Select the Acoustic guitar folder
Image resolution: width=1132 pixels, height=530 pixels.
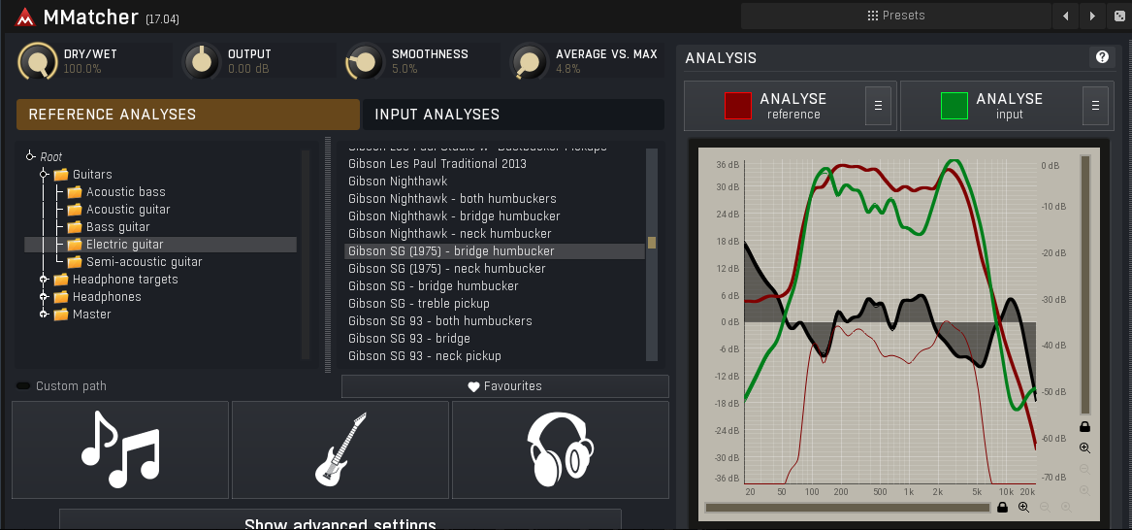point(128,210)
